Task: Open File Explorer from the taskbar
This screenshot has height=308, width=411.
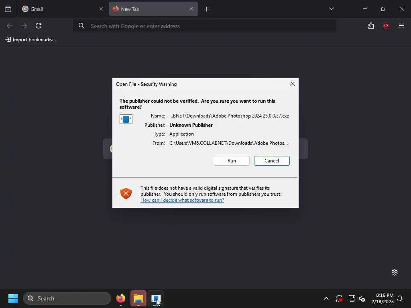Action: pos(138,298)
